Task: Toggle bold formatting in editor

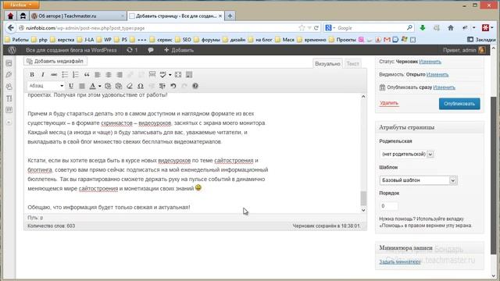Action: pos(32,75)
